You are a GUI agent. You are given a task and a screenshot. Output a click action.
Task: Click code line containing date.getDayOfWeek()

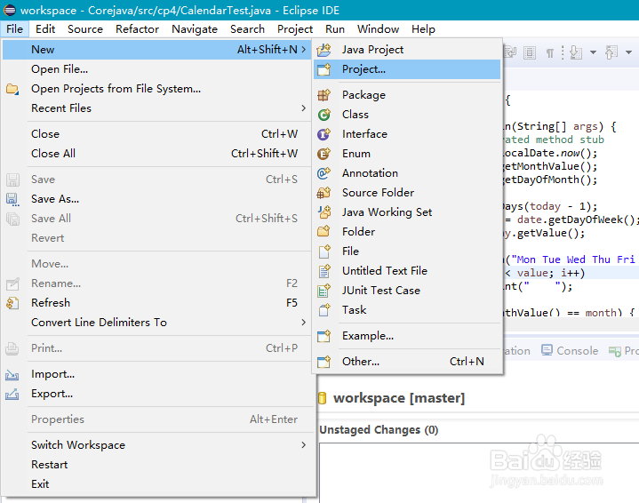pyautogui.click(x=571, y=220)
